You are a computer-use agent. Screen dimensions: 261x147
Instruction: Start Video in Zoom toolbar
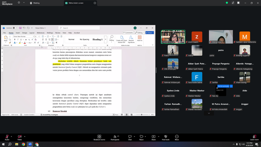coord(20,138)
